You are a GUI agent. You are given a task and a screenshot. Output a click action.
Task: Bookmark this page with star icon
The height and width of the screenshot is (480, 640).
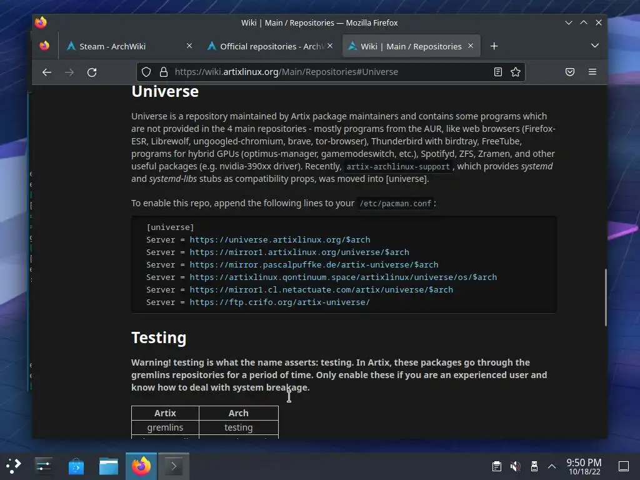point(516,72)
